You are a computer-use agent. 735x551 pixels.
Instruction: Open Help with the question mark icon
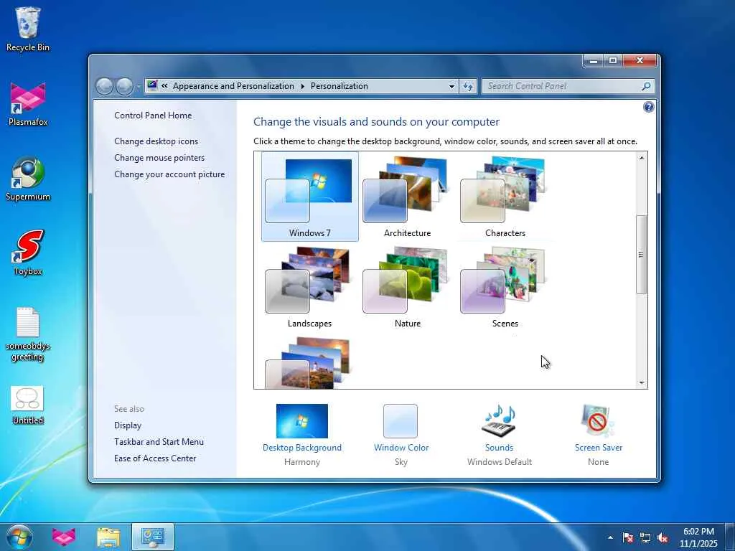pos(648,108)
